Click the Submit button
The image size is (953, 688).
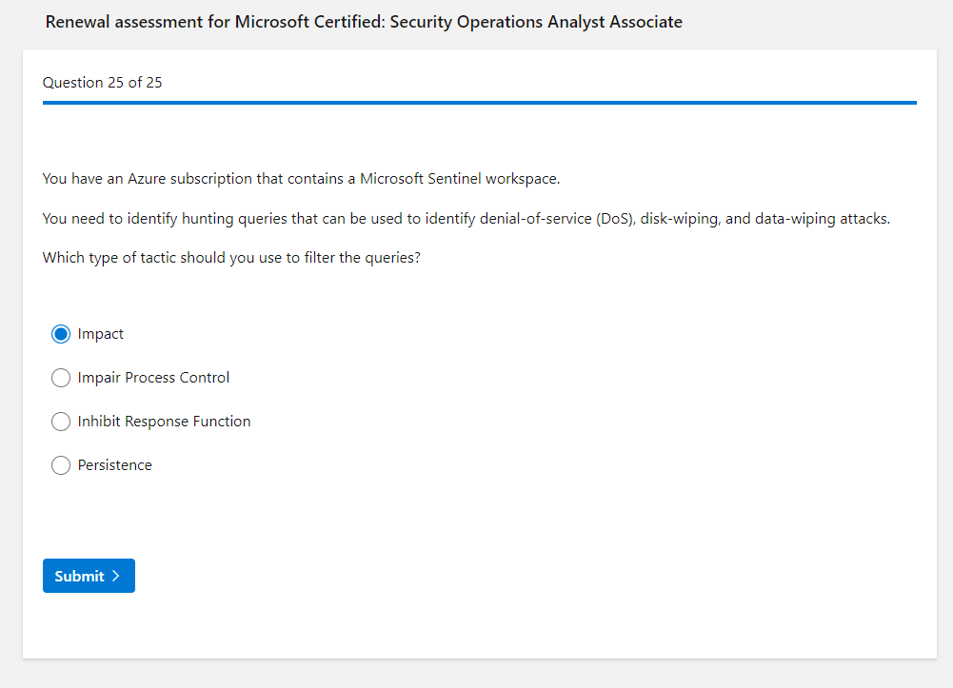pyautogui.click(x=89, y=576)
